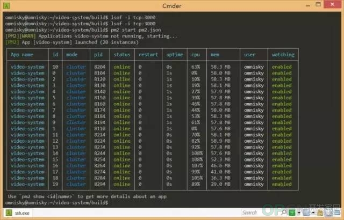This screenshot has width=344, height=220.
Task: Click the [PM2][WARN] warning message line
Action: (91, 36)
